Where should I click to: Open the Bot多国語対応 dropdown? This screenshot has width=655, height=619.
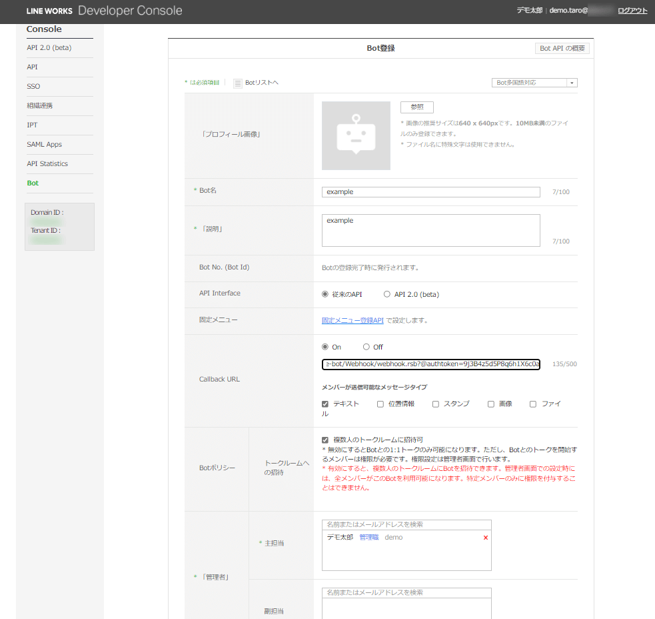click(534, 83)
